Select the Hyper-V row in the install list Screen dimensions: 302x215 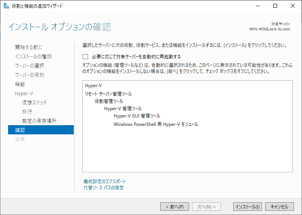pyautogui.click(x=93, y=86)
